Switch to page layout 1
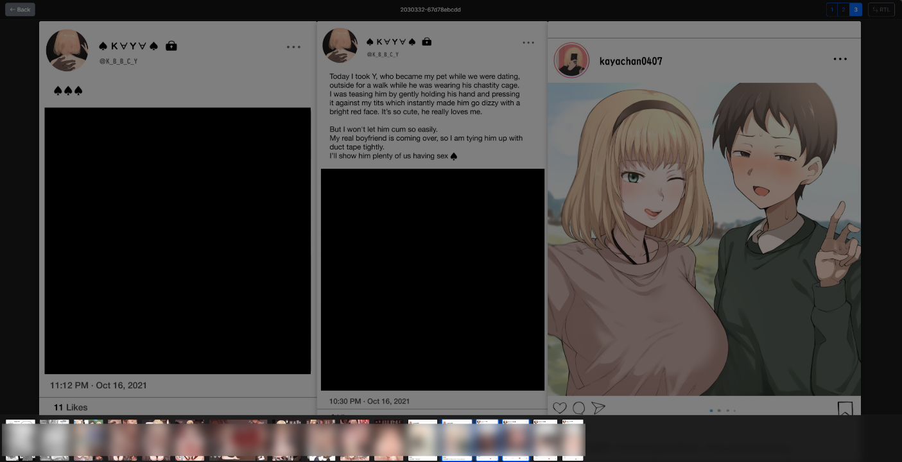Viewport: 902px width, 462px height. 832,10
